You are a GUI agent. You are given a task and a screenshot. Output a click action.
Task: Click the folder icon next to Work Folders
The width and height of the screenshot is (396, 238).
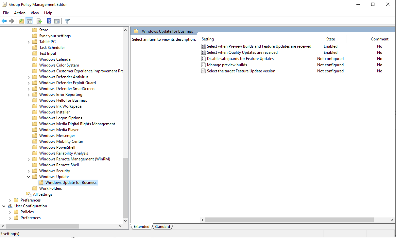tap(35, 188)
